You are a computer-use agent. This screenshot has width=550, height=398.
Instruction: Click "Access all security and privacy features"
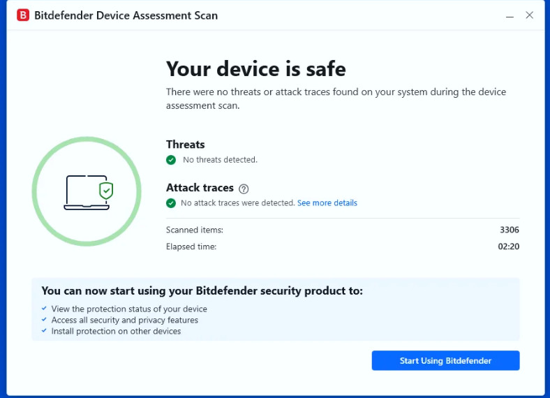pos(124,320)
